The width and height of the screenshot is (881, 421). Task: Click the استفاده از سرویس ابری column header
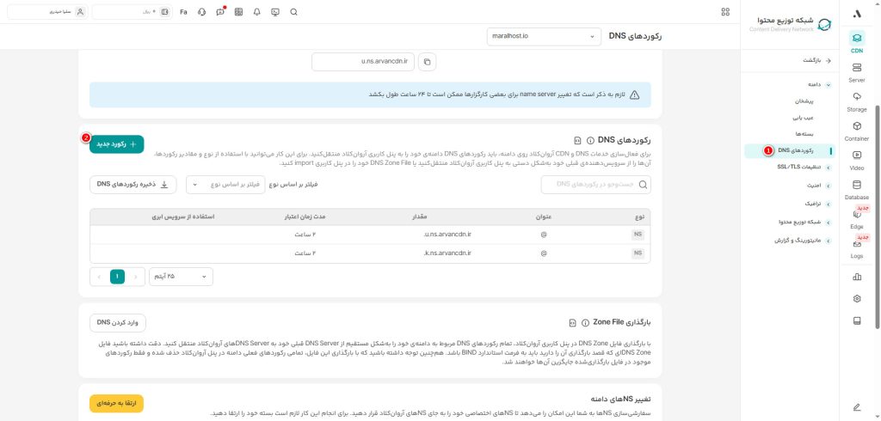(182, 217)
